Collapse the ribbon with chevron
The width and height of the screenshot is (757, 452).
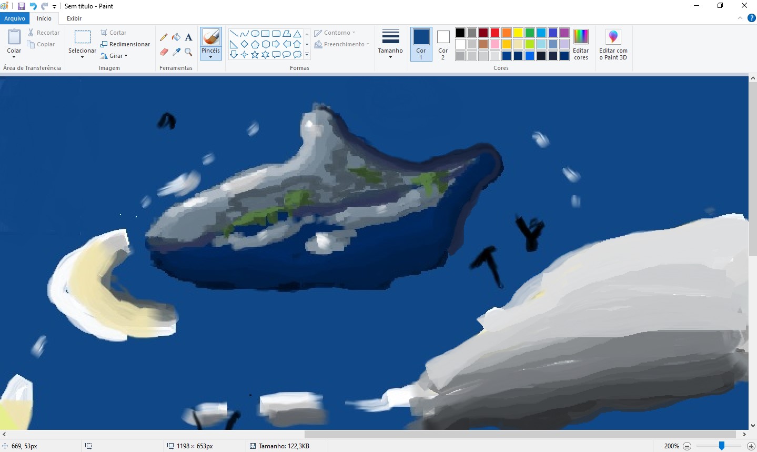[x=740, y=18]
